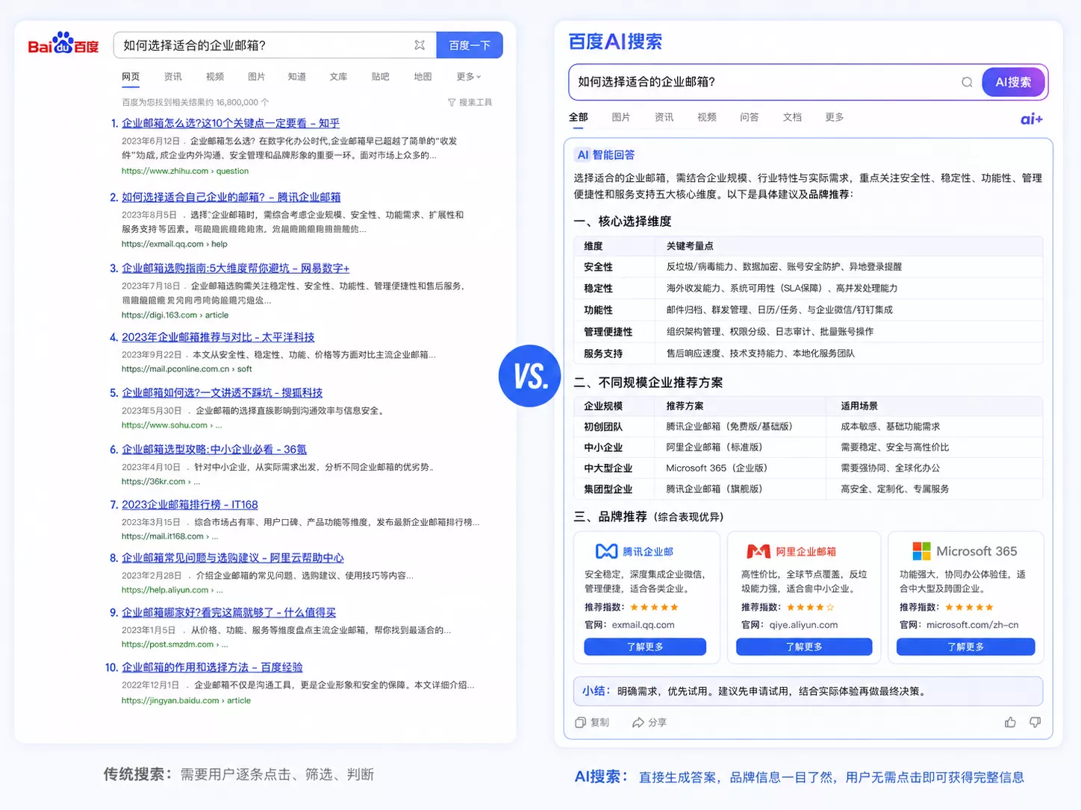Click the AI搜索 button

1013,82
